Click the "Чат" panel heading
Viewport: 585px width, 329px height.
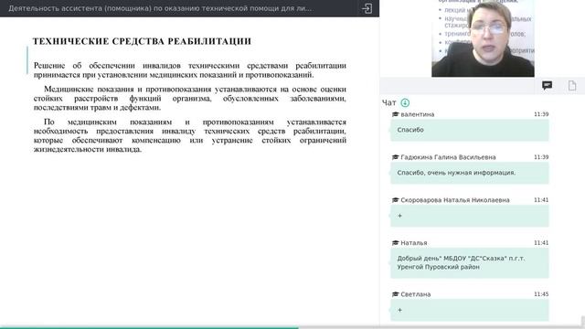(x=388, y=102)
